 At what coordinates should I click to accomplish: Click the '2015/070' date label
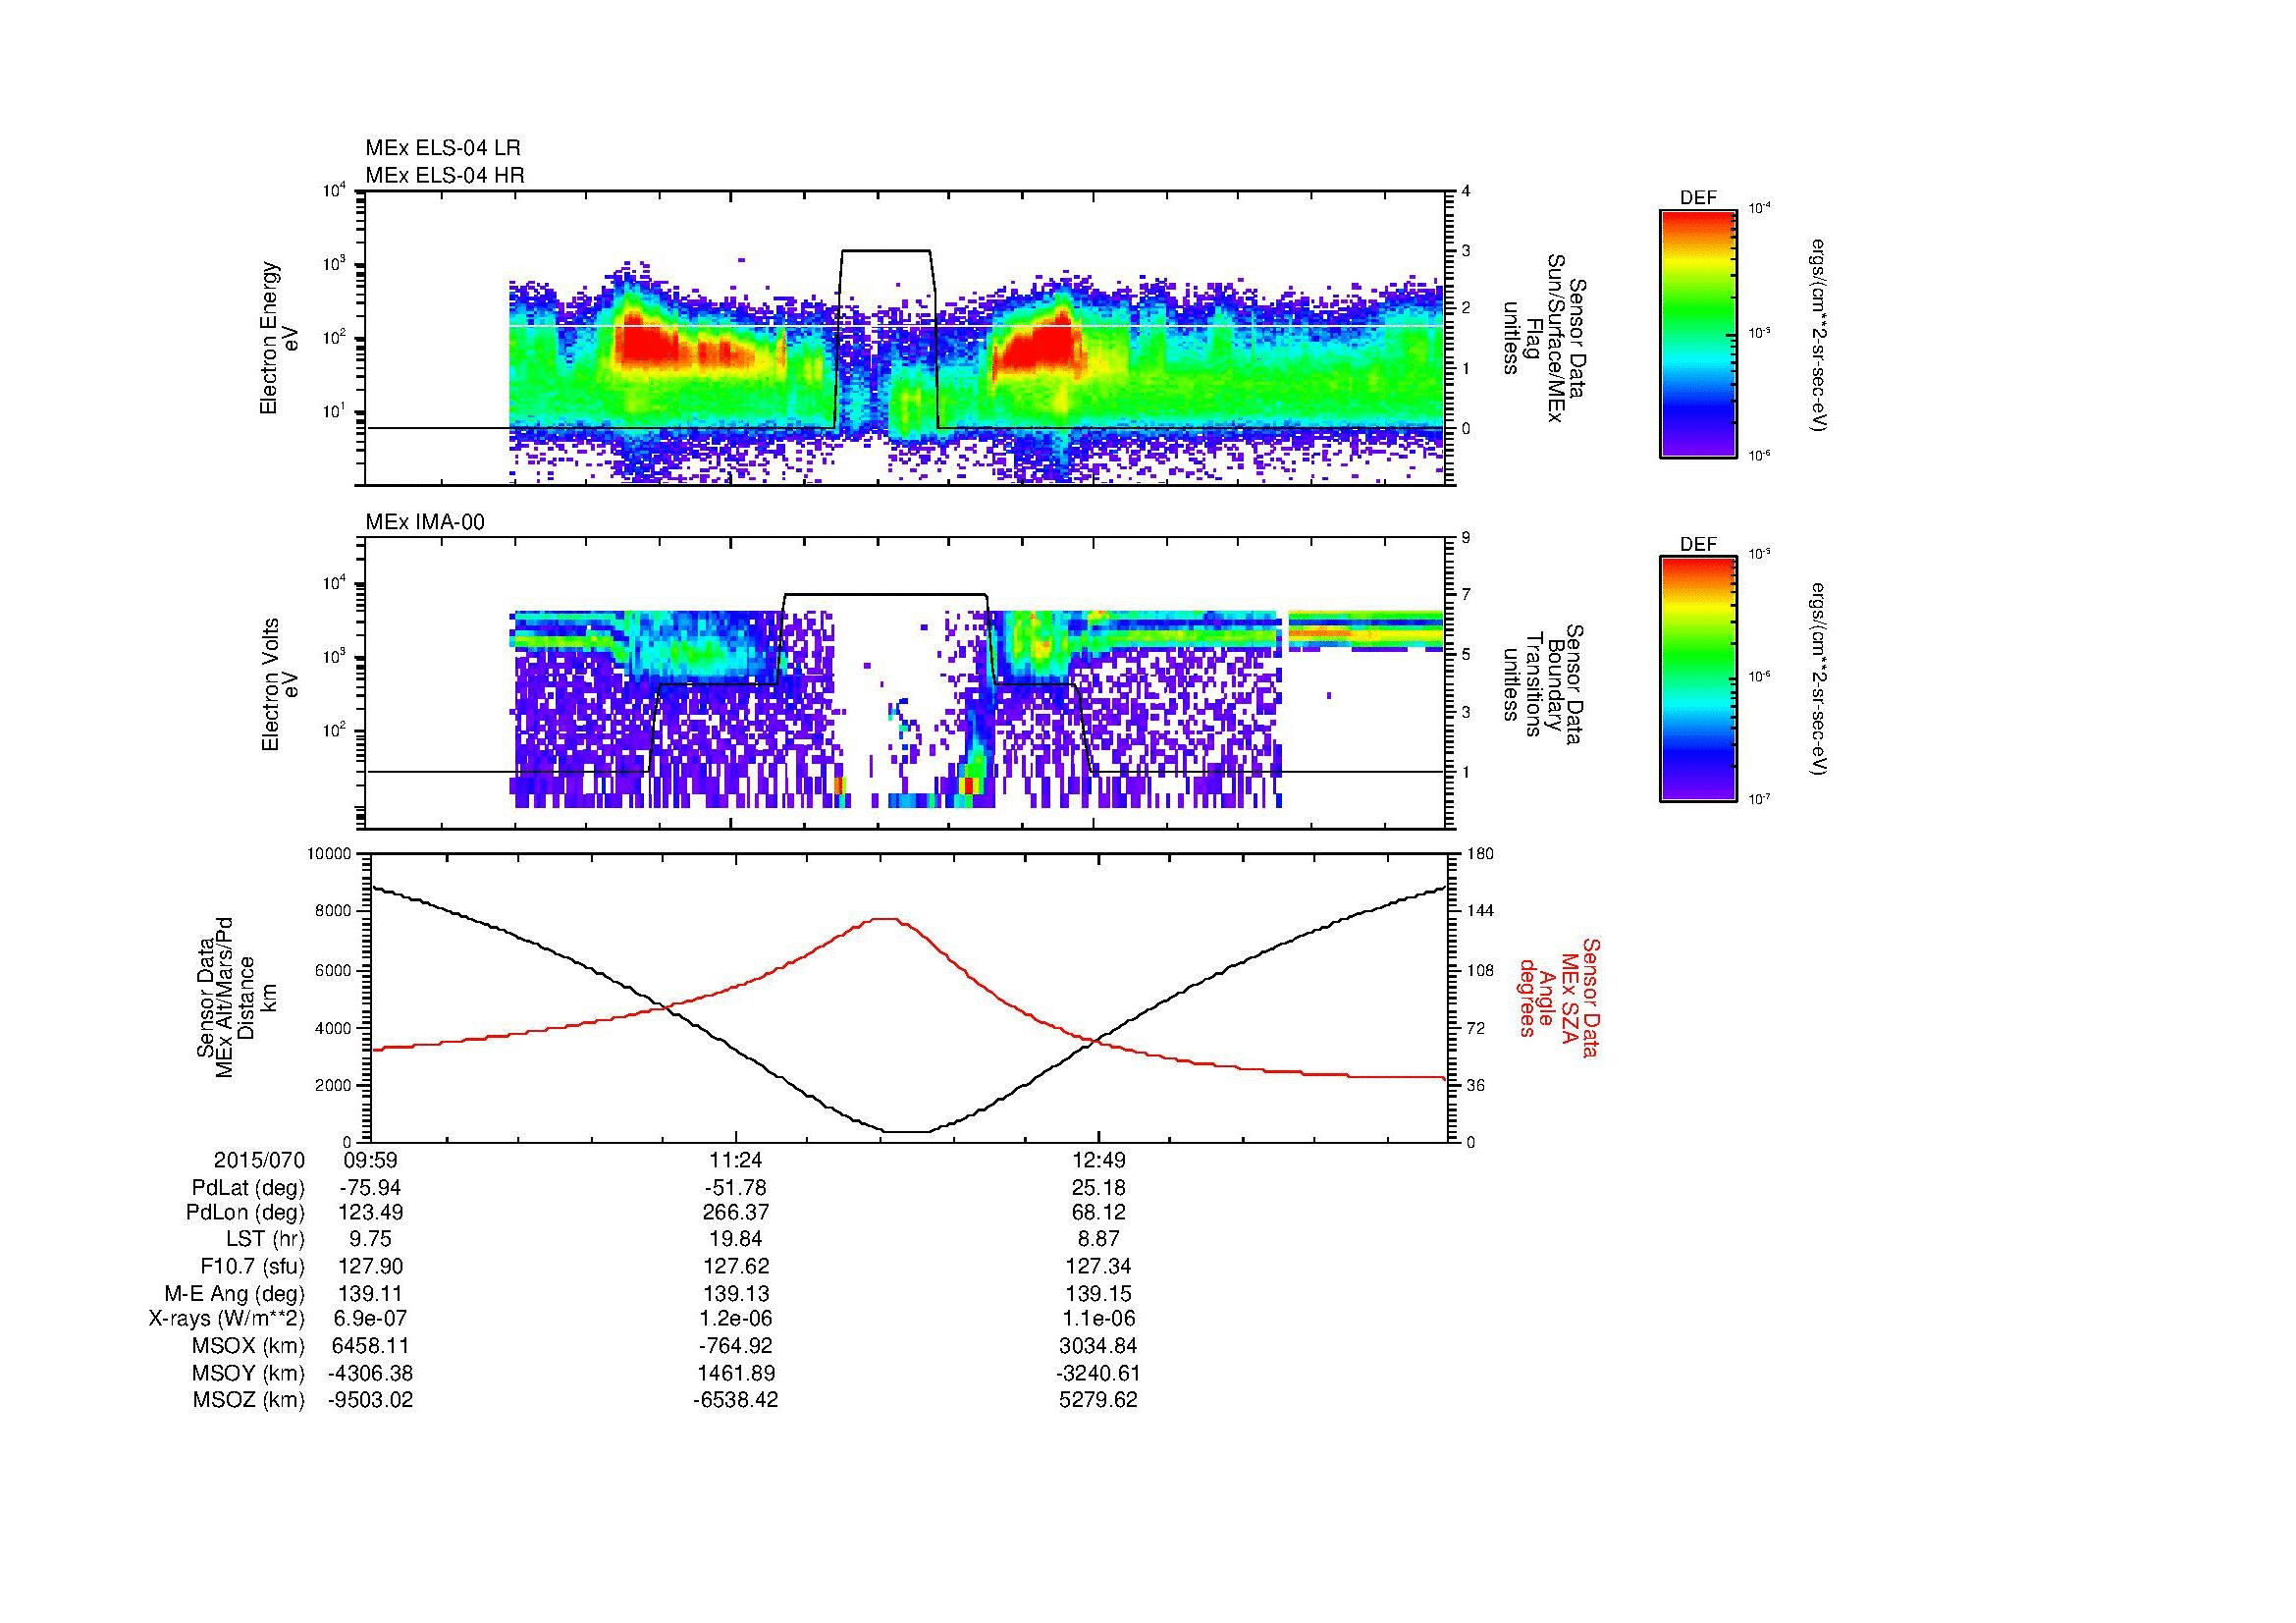[259, 1160]
